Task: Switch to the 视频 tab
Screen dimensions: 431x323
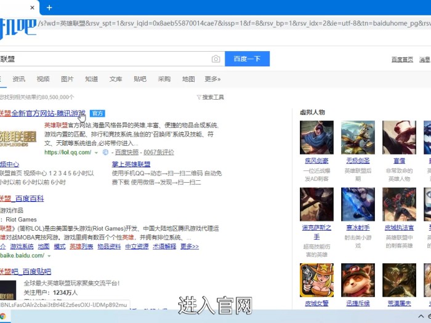Action: pyautogui.click(x=43, y=79)
